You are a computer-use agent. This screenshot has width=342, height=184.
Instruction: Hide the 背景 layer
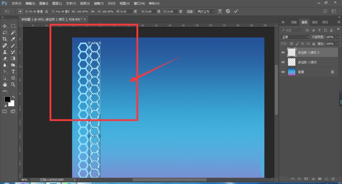(283, 72)
